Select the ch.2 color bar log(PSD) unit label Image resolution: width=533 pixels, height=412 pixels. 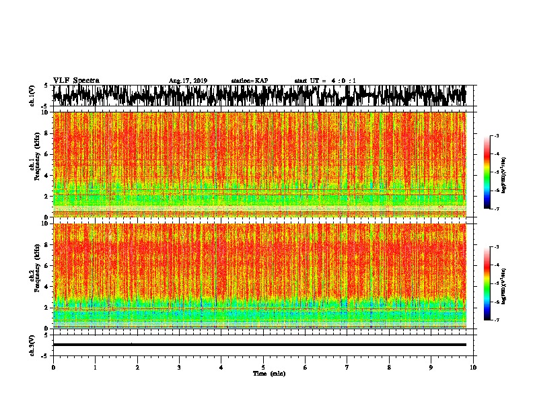[504, 286]
